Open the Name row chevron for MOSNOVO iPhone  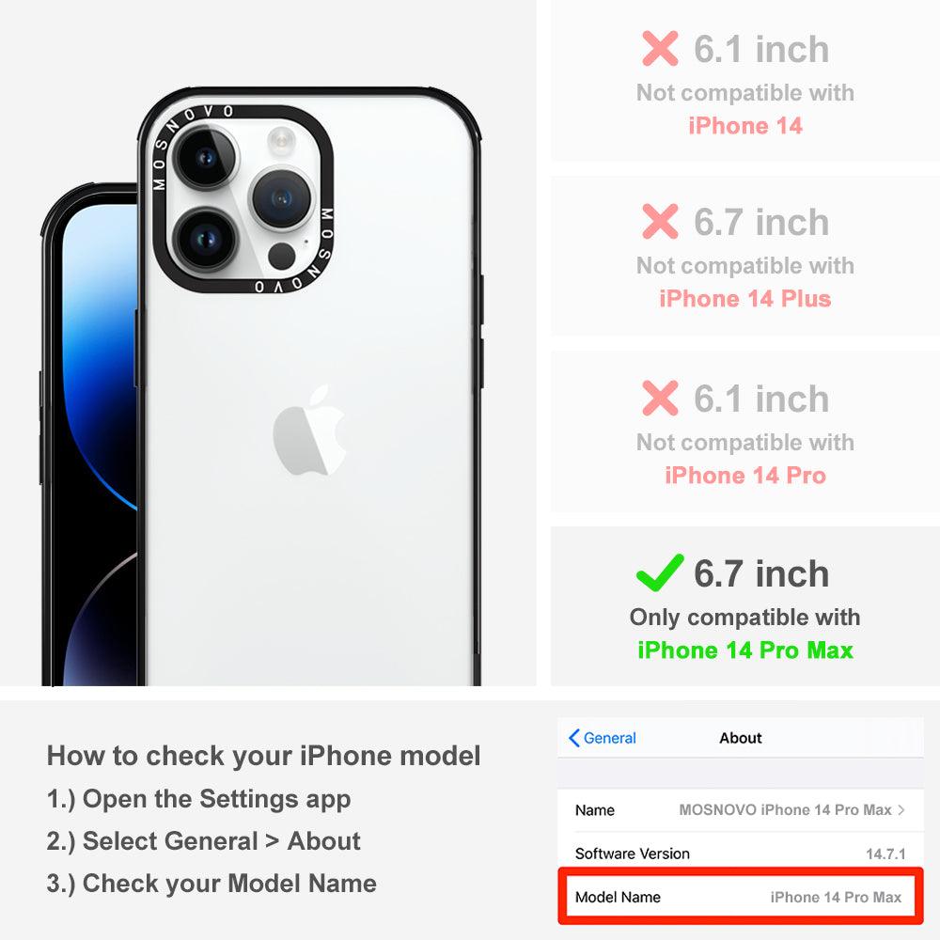click(x=901, y=810)
